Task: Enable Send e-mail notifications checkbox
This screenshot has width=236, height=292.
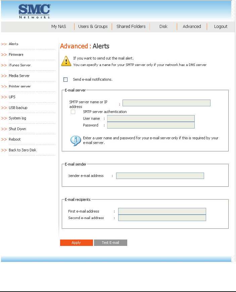Action: (65, 79)
